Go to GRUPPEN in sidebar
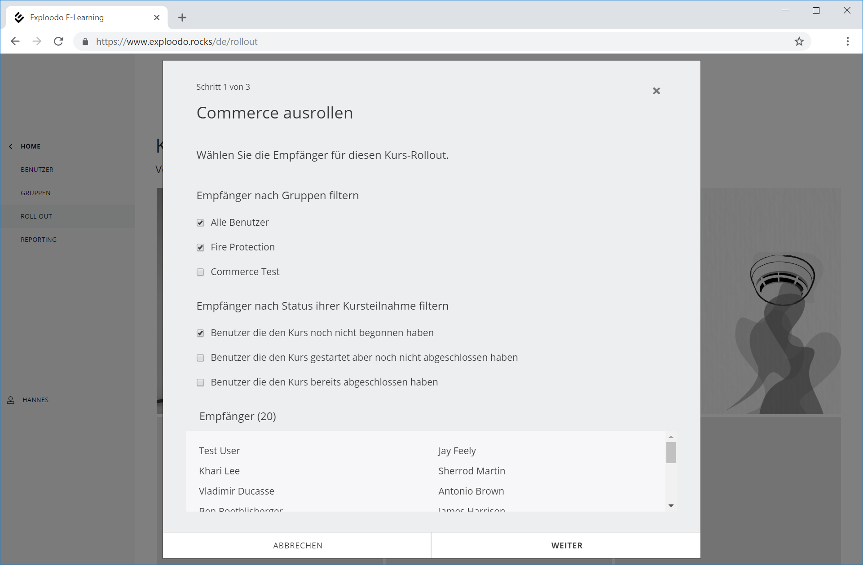 click(x=35, y=193)
